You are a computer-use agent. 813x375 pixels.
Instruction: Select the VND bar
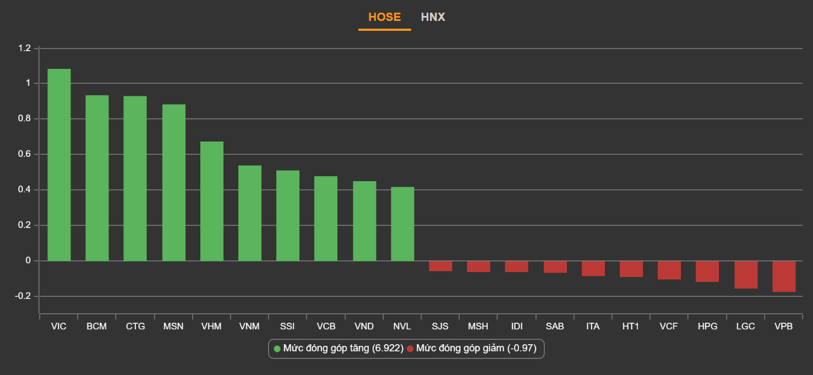coord(364,221)
